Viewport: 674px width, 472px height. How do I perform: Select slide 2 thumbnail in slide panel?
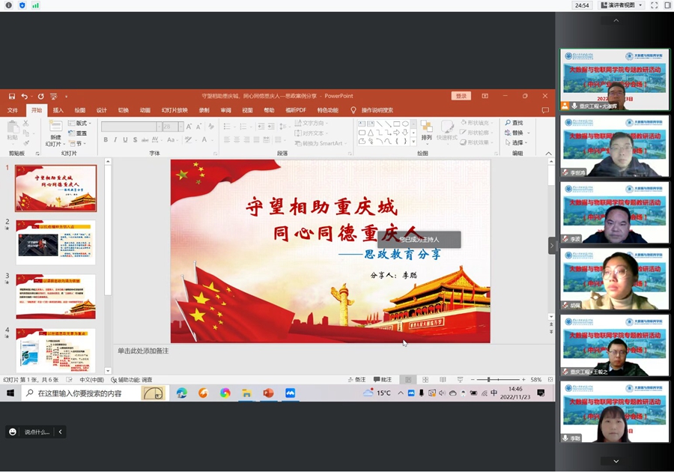pos(56,242)
